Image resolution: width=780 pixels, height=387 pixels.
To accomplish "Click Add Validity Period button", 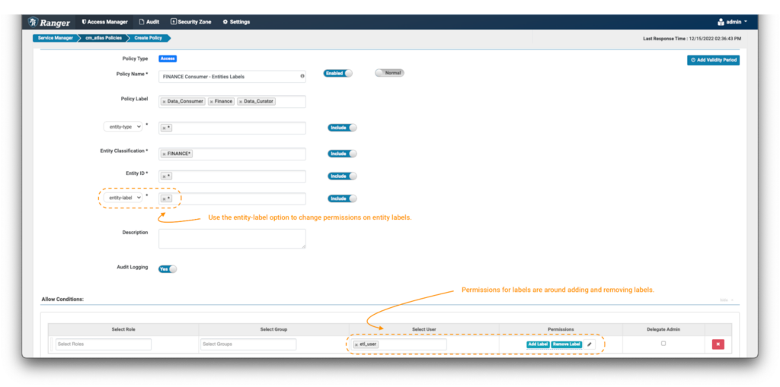I will tap(713, 59).
